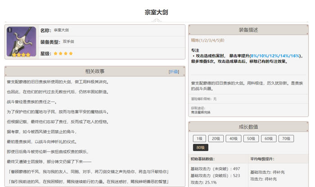Open the 60级 growth values
Image resolution: width=315 pixels, height=187 pixels.
(269, 139)
